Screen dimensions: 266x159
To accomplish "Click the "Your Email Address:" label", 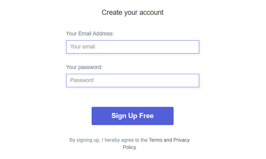I will pos(90,34).
